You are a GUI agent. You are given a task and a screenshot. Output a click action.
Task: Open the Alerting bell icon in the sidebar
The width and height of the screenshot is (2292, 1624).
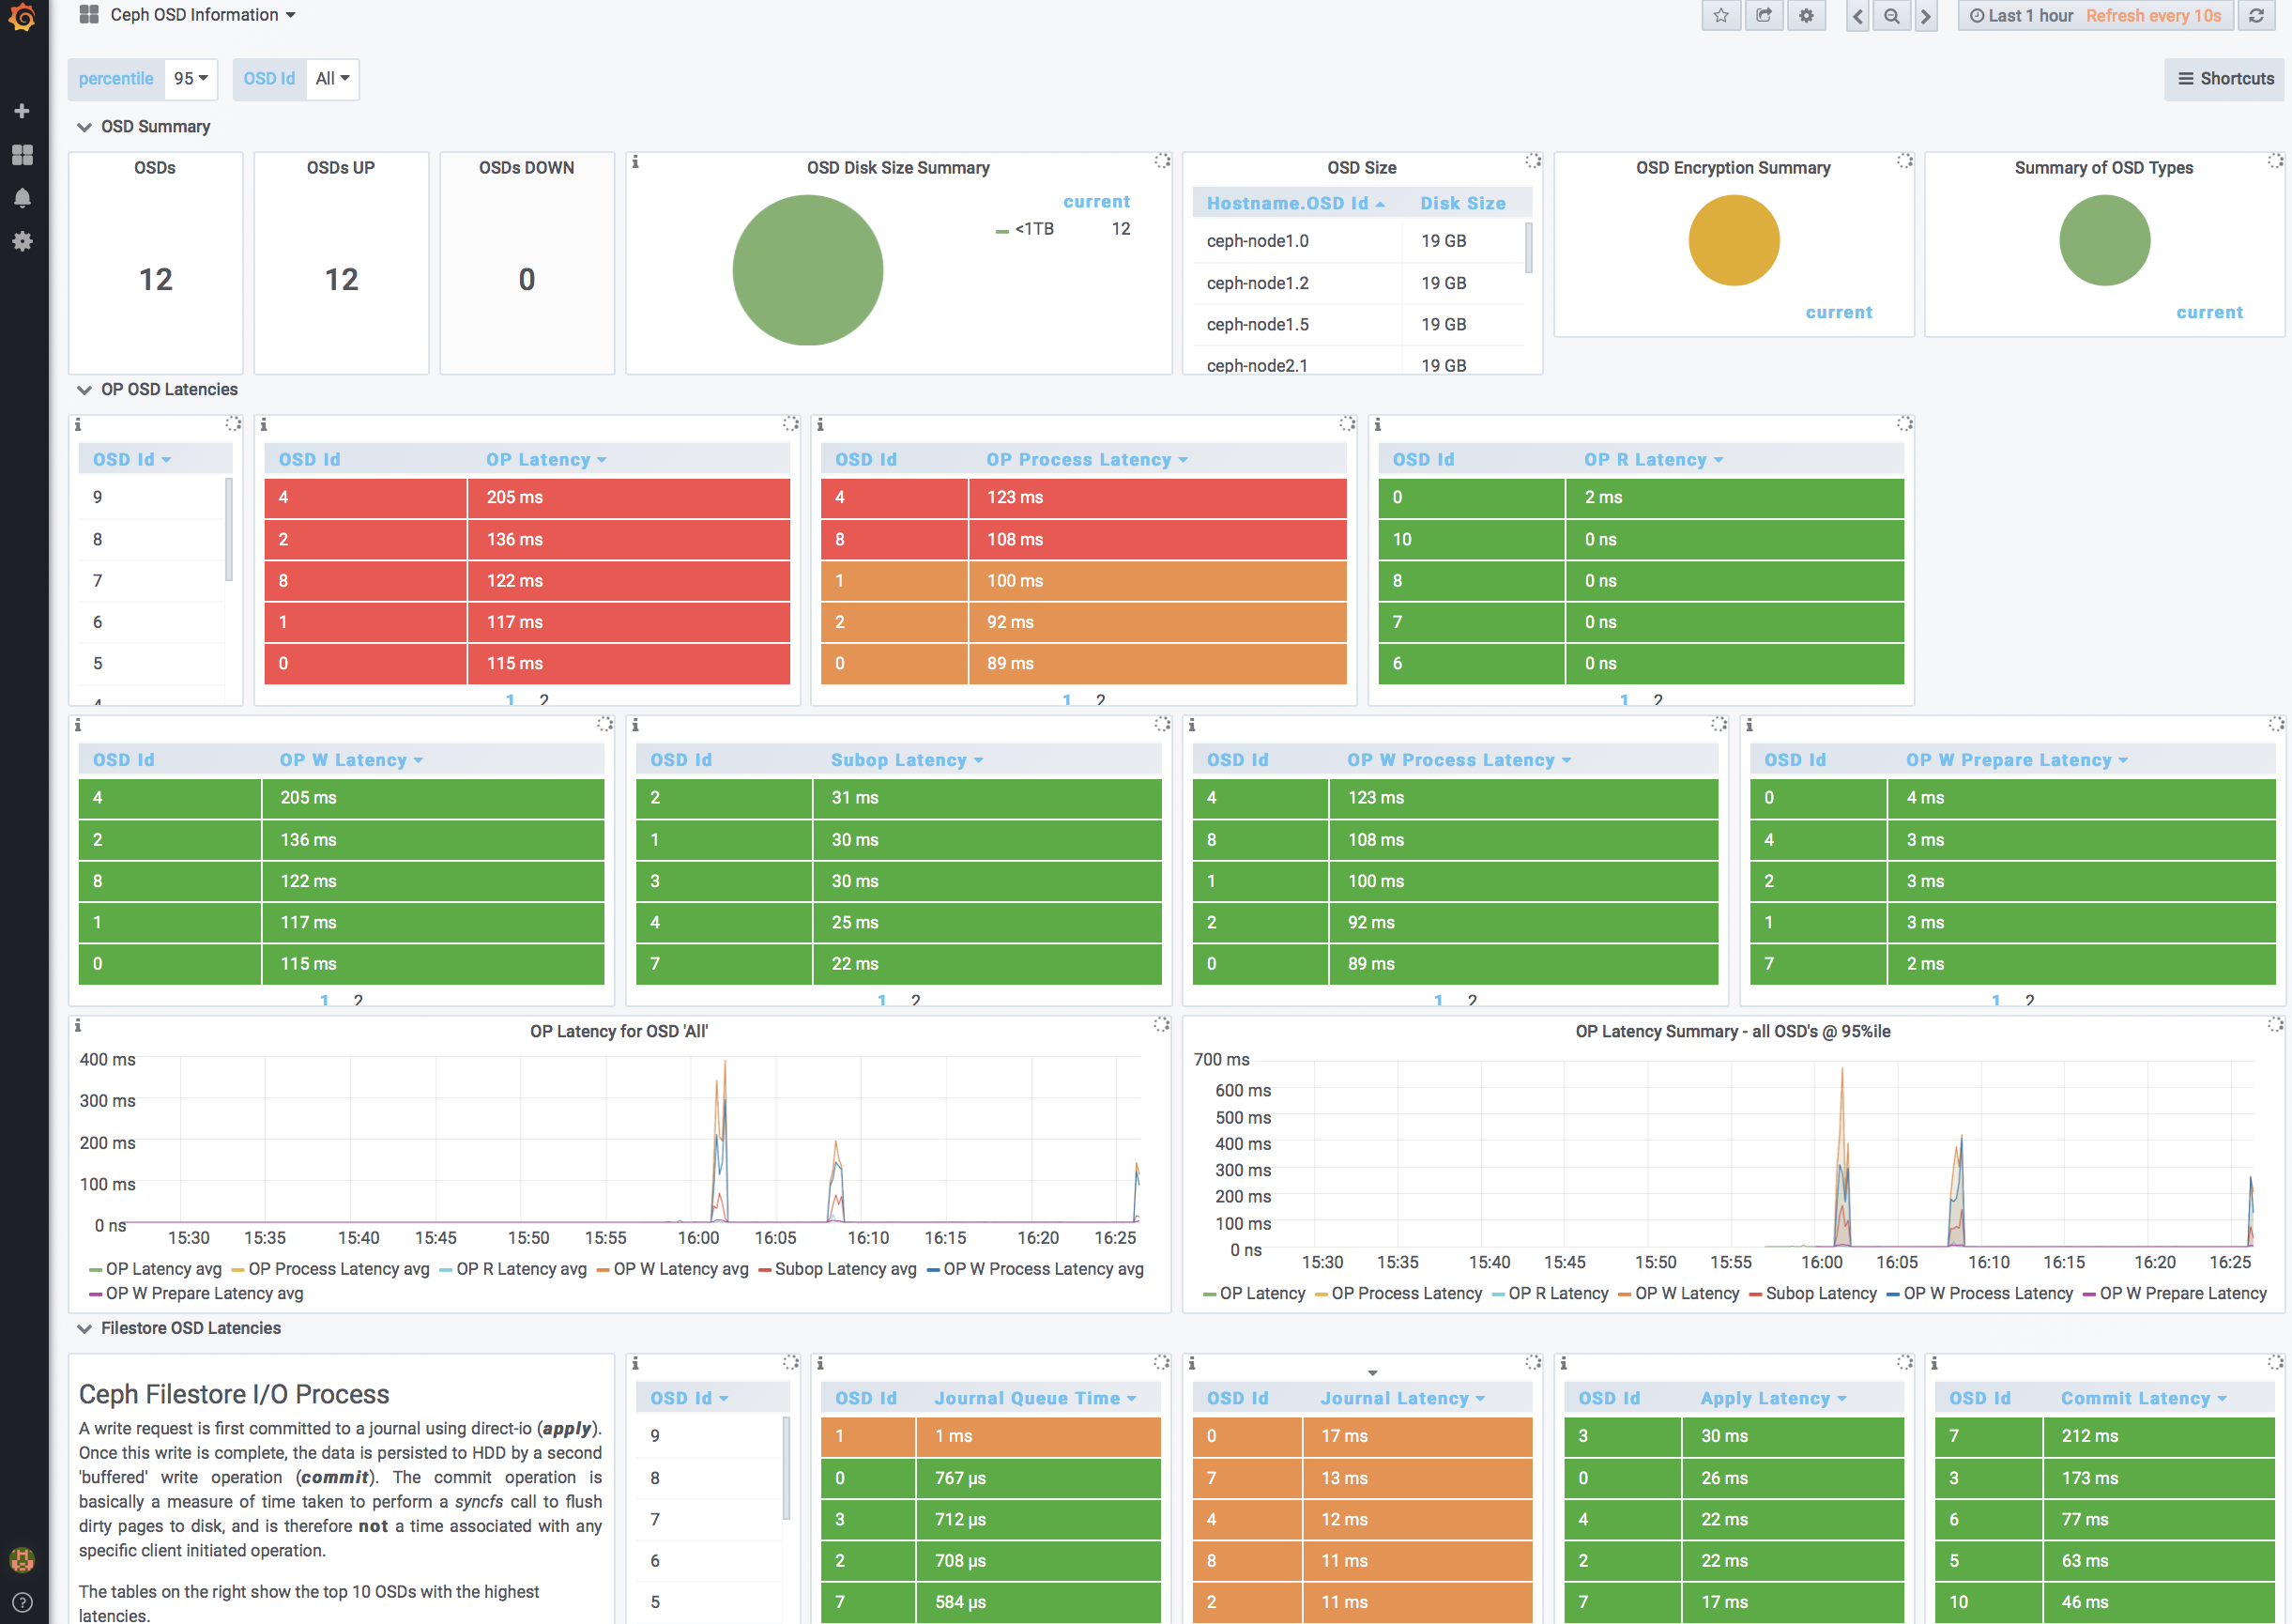click(x=22, y=197)
